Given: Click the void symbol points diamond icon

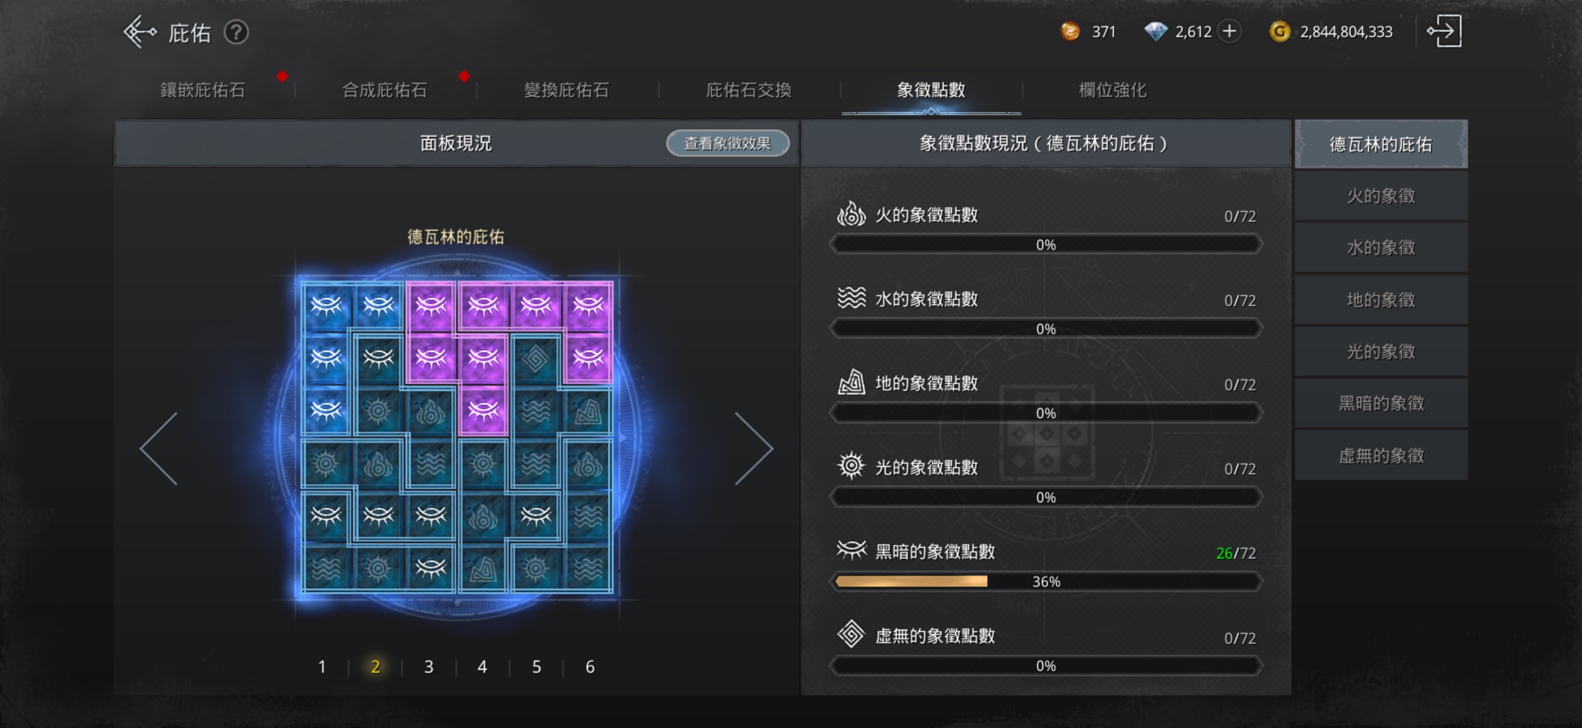Looking at the screenshot, I should click(x=851, y=634).
